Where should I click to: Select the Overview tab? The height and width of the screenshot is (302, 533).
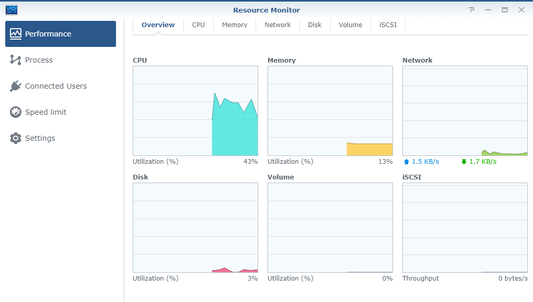point(158,25)
